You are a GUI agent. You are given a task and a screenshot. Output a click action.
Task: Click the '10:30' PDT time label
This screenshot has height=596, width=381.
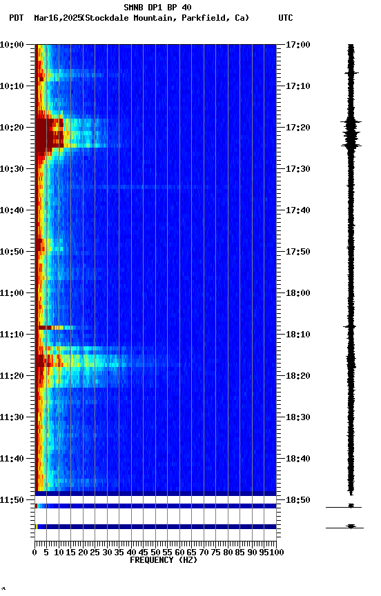(x=12, y=169)
